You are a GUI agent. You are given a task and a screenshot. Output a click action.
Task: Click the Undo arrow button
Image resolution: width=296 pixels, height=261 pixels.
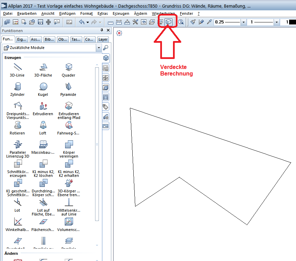coord(81,22)
